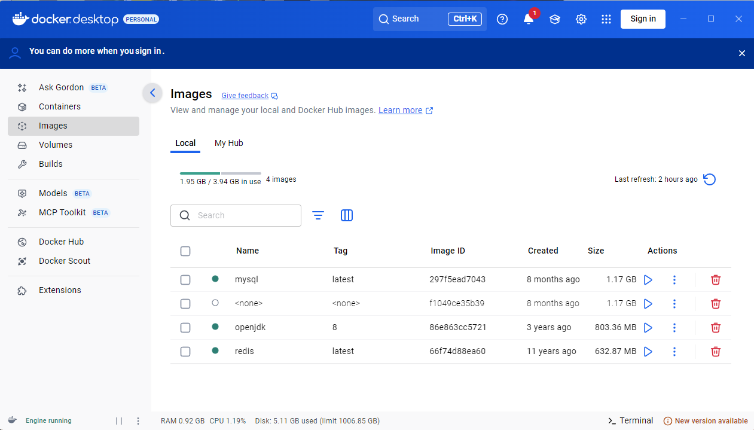Screen dimensions: 754x430
Task: Go to Builds in sidebar
Action: click(x=74, y=164)
